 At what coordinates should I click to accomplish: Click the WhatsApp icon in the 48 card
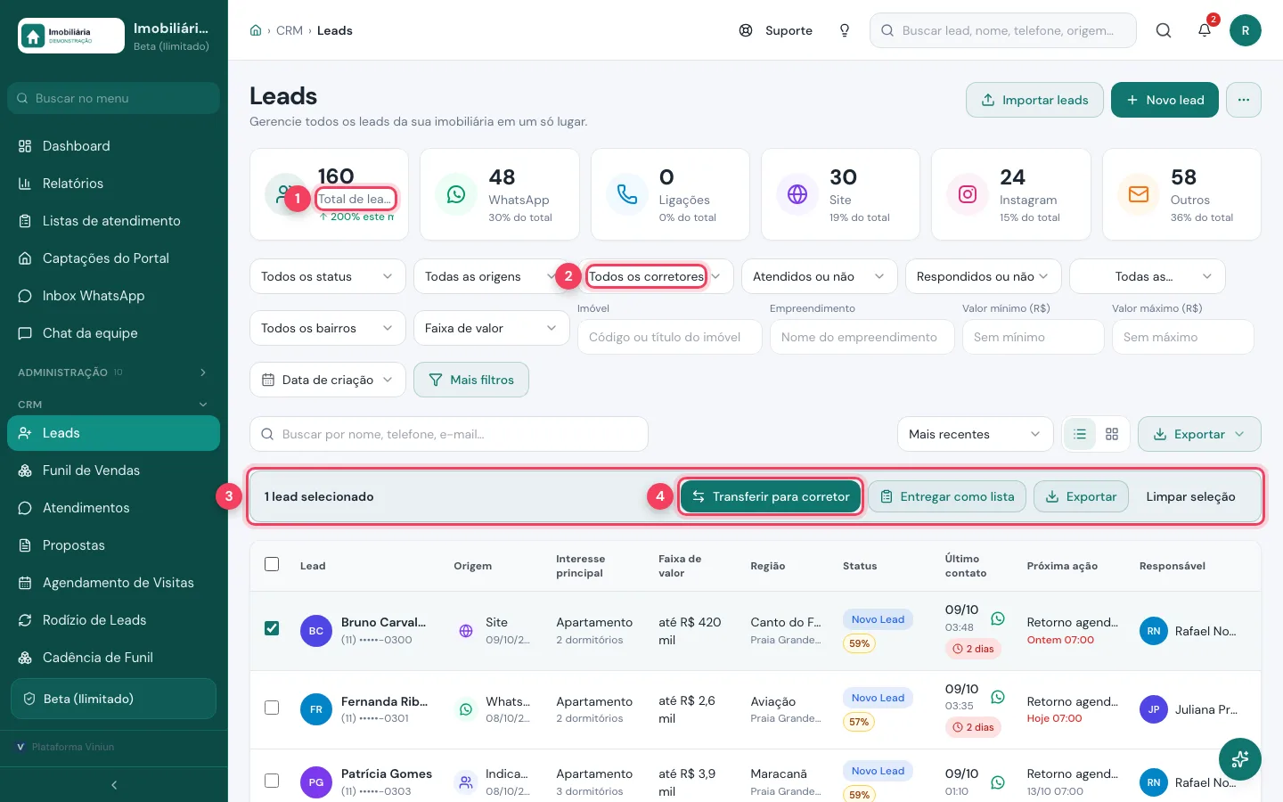456,194
